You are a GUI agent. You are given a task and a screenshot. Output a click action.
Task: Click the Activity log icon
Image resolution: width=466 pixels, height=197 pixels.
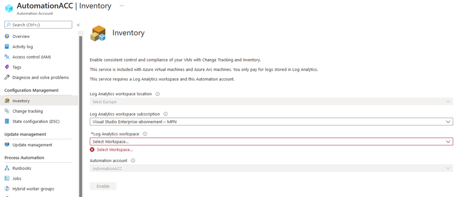(7, 47)
